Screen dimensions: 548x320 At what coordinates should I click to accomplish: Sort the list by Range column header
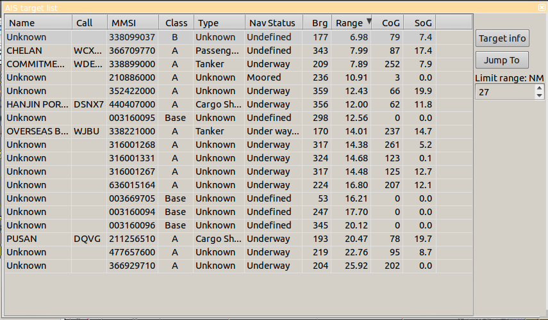(349, 23)
